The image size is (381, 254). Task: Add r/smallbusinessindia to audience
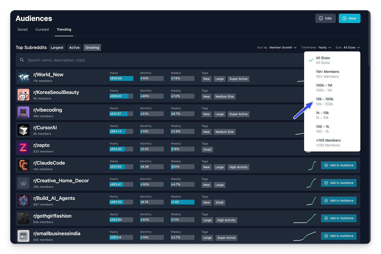(339, 236)
